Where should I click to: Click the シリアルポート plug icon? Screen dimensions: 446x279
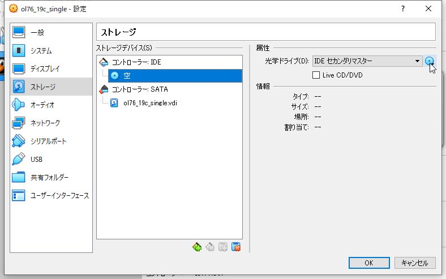click(19, 141)
